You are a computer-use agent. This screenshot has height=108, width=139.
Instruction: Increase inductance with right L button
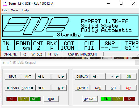coord(59,77)
